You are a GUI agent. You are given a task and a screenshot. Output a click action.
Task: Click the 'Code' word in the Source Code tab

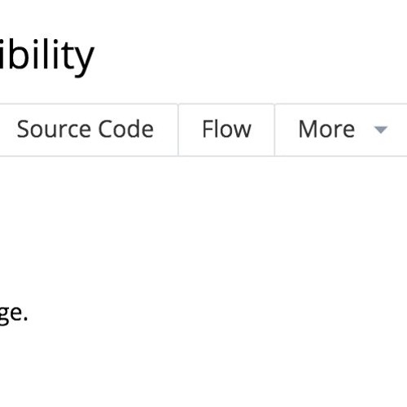click(x=126, y=129)
